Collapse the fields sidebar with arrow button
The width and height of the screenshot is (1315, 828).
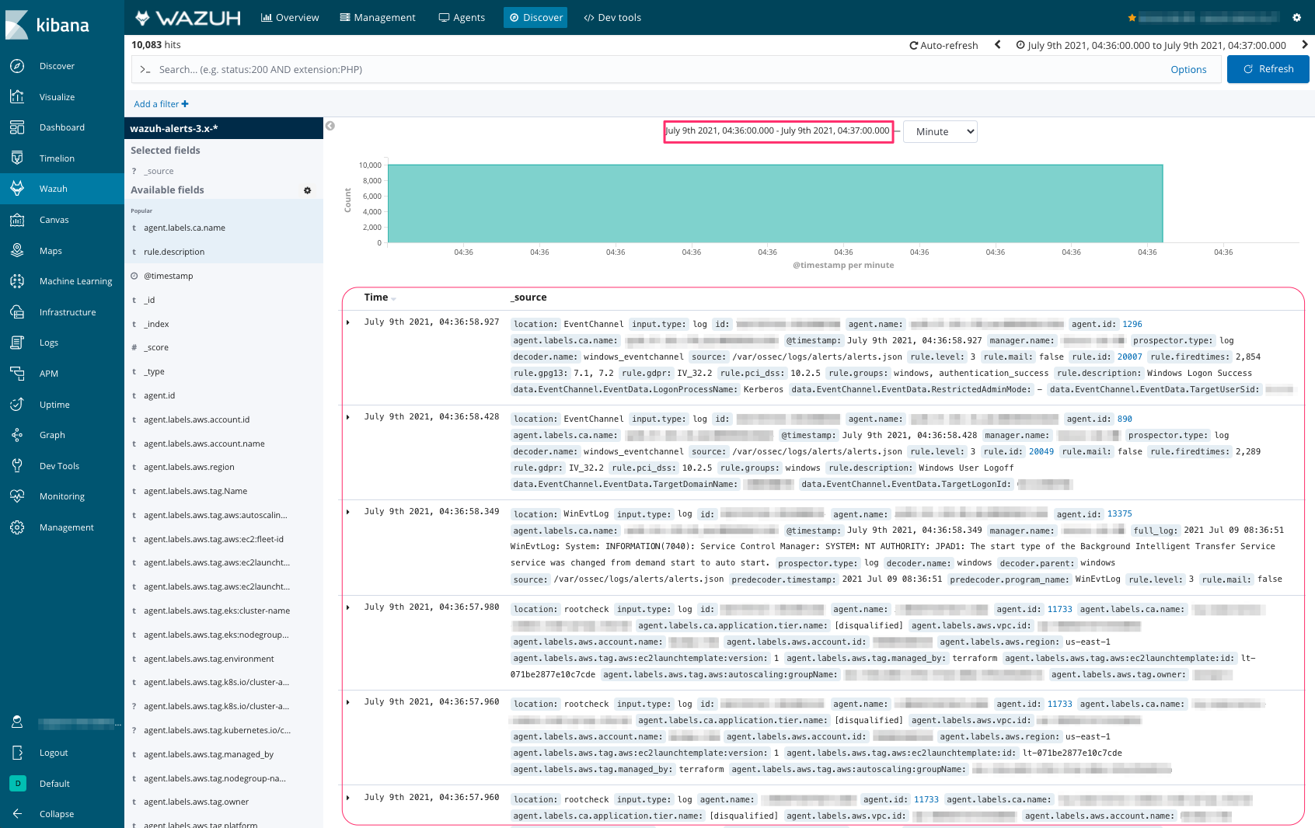pyautogui.click(x=330, y=126)
